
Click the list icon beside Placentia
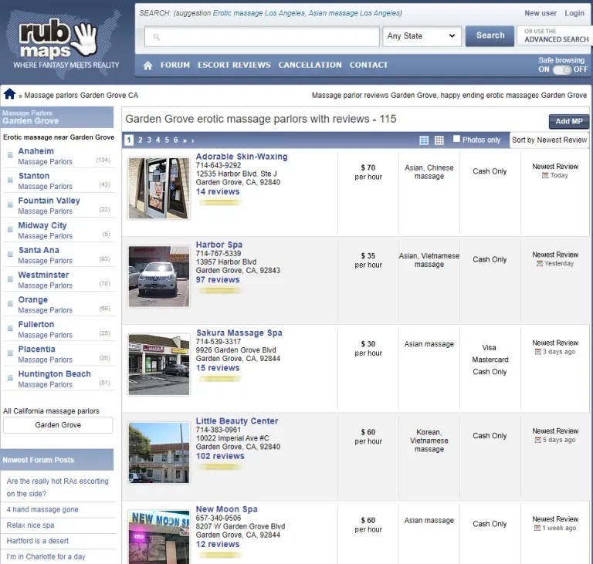click(x=10, y=353)
